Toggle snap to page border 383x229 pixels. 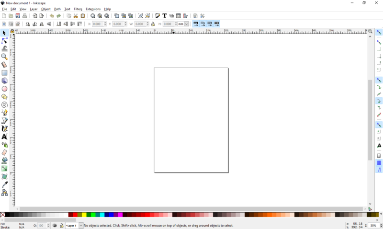[x=379, y=156]
